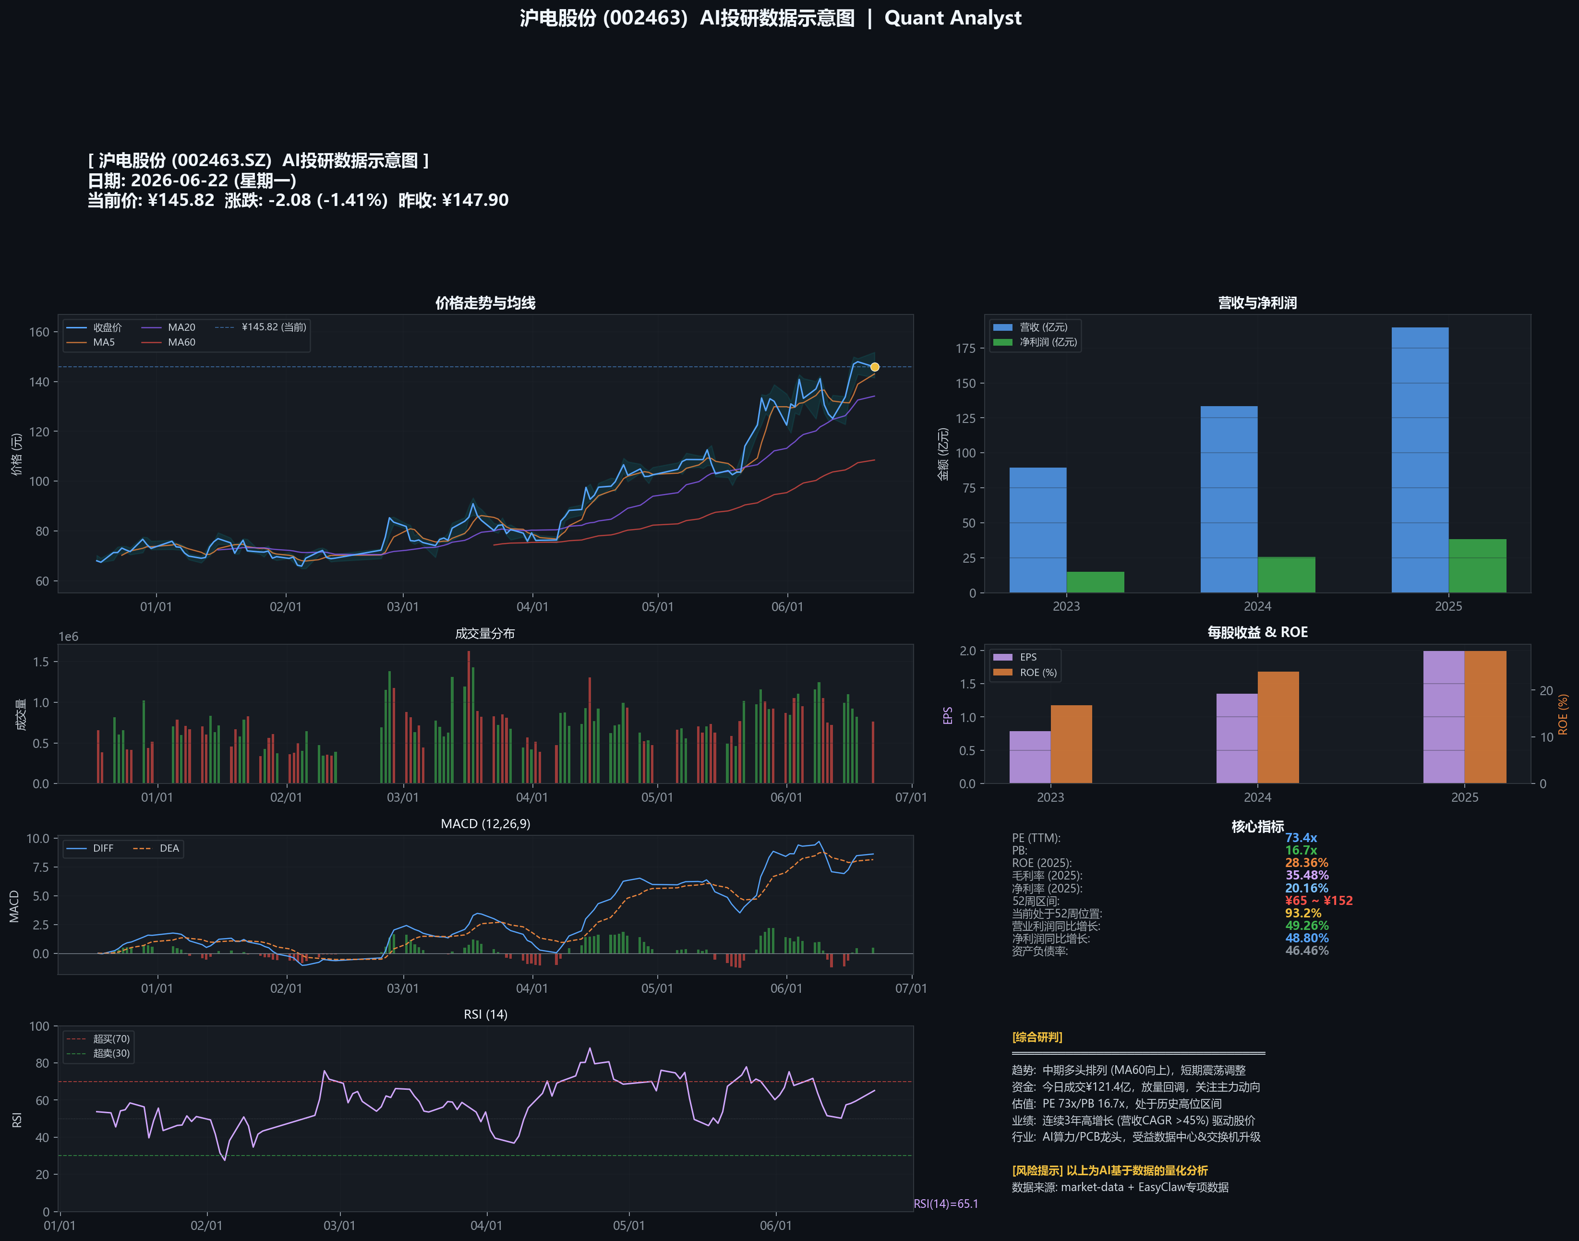Click the 成交量分布 chart title
The height and width of the screenshot is (1241, 1579).
pos(485,634)
